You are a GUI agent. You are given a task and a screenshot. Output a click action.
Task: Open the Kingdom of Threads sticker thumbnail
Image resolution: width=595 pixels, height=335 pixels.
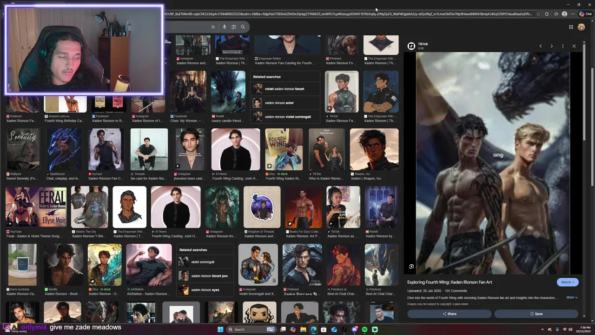click(262, 207)
